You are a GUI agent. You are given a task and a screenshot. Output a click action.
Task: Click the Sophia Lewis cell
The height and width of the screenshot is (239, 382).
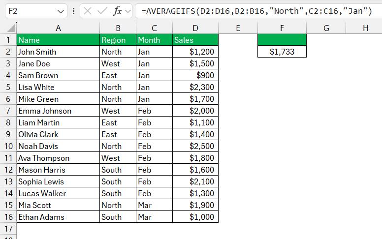tap(58, 181)
